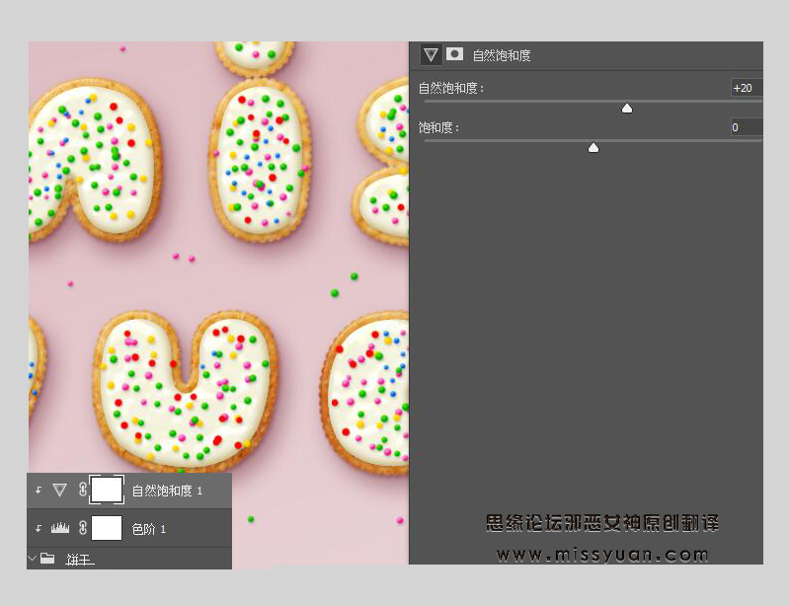Click the Vibrance adjustment icon in the Properties header
790x606 pixels.
431,55
